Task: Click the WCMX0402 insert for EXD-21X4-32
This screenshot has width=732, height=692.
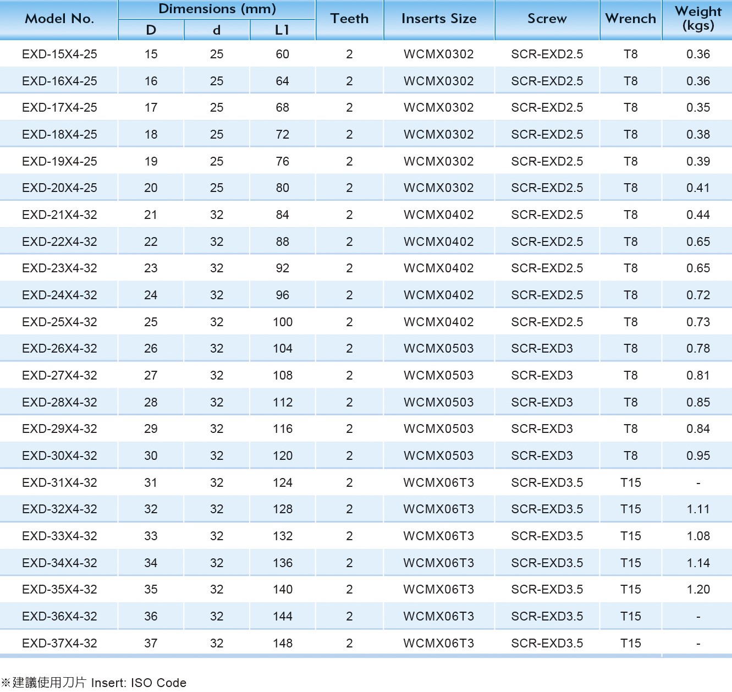Action: (x=438, y=215)
